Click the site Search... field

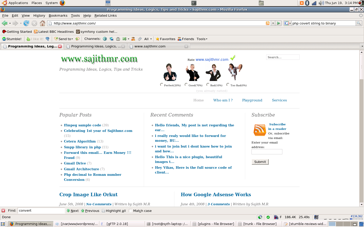coord(283,57)
